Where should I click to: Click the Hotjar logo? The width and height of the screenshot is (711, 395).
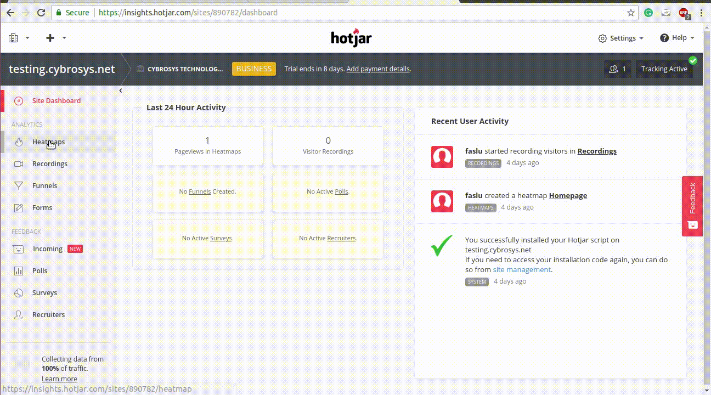pyautogui.click(x=352, y=38)
